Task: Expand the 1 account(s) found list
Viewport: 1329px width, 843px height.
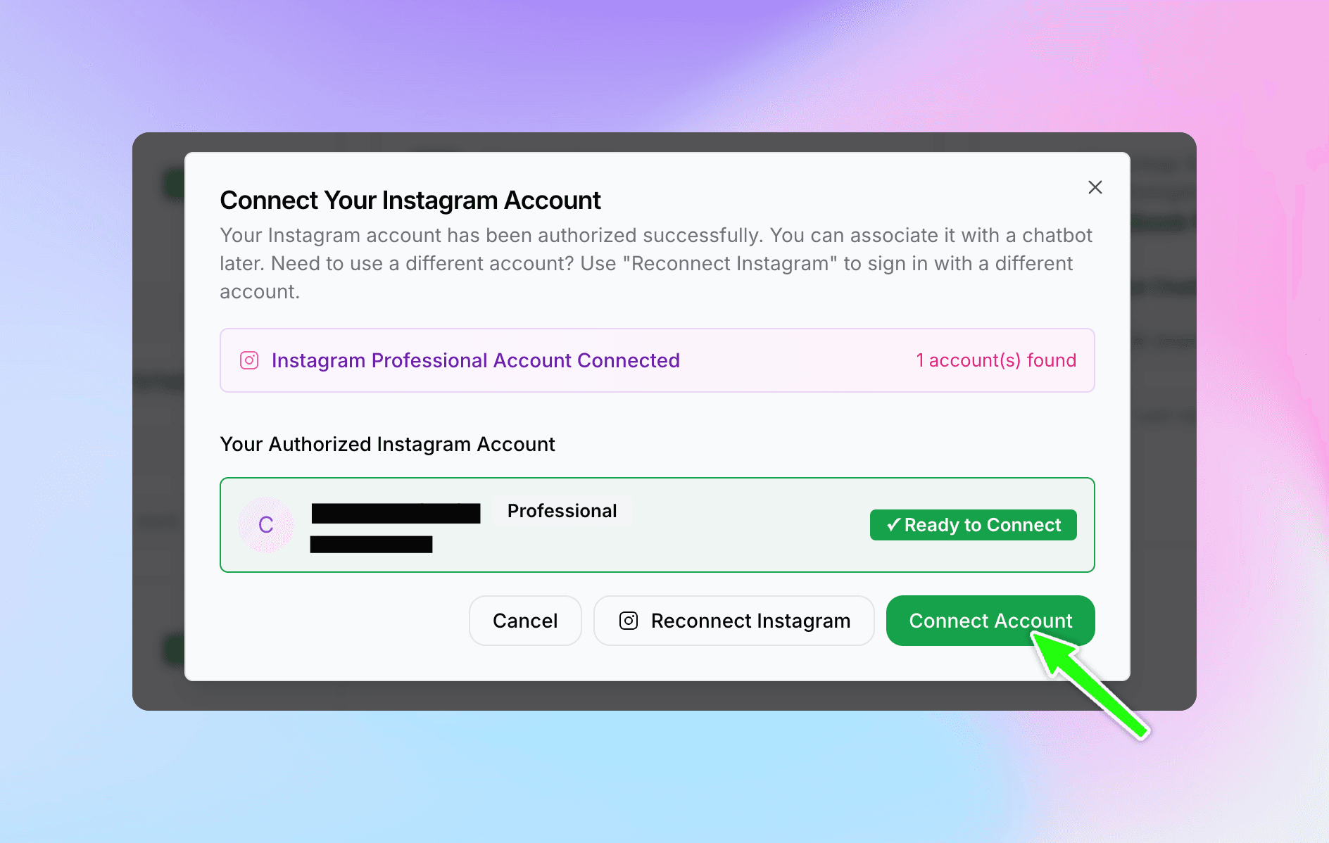Action: [x=995, y=360]
